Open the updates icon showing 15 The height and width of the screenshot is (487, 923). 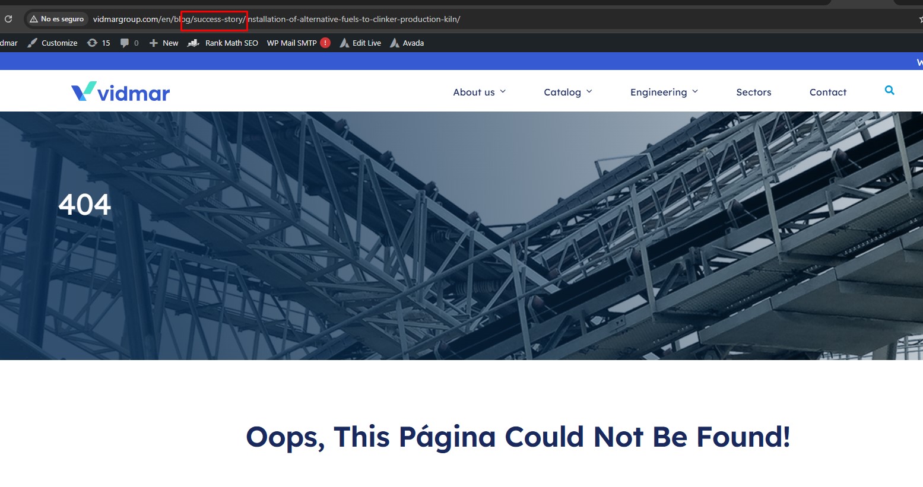[x=92, y=43]
